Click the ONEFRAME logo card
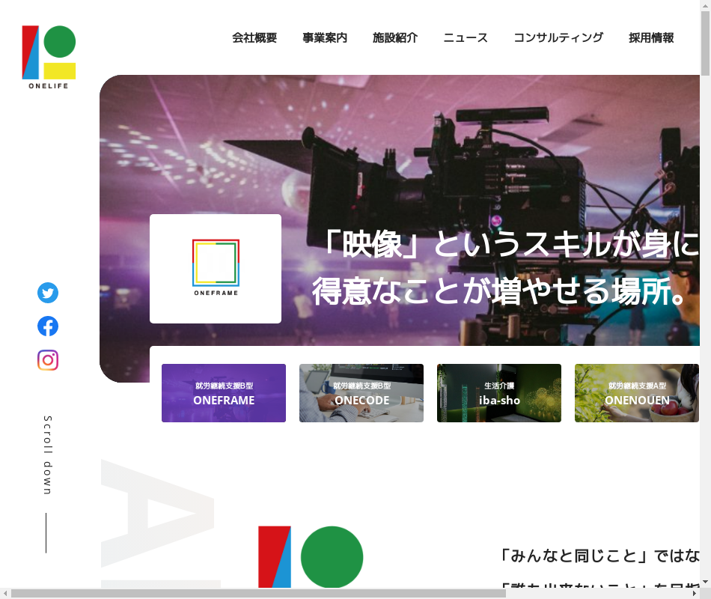This screenshot has height=599, width=711. pos(216,269)
